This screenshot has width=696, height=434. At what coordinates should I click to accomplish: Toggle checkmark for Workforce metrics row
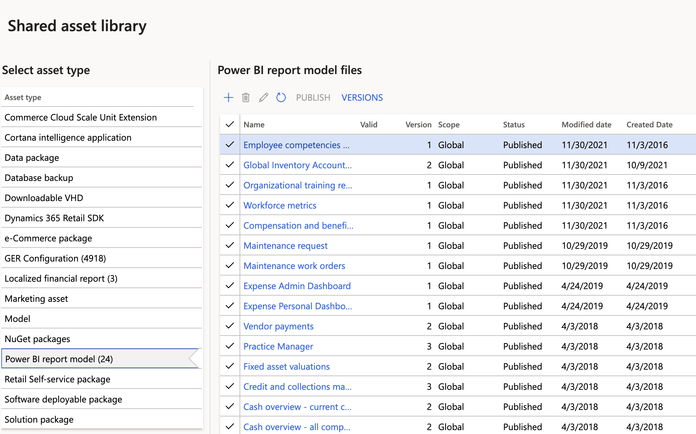click(230, 205)
